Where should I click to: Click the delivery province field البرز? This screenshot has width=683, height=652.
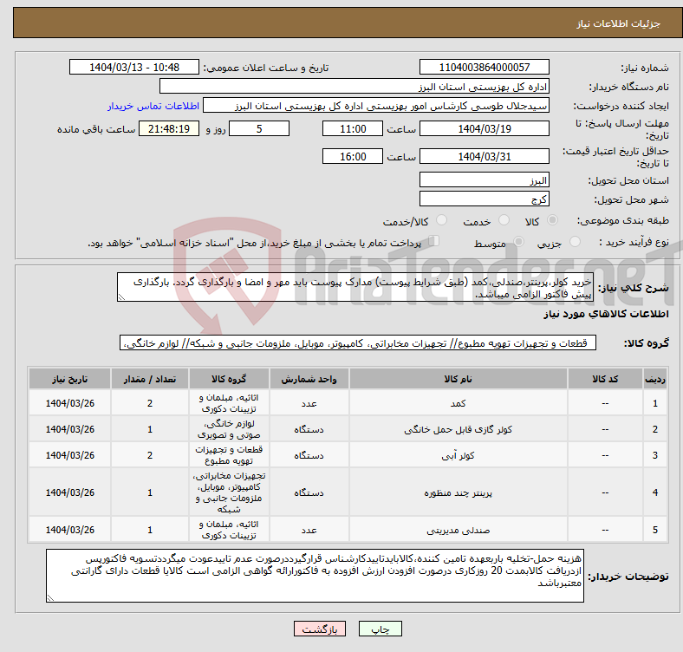point(484,179)
